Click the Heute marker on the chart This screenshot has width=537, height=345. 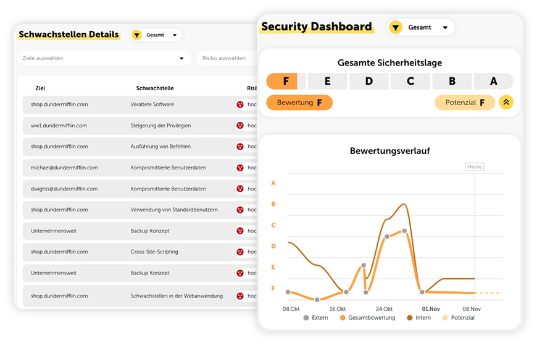(474, 167)
